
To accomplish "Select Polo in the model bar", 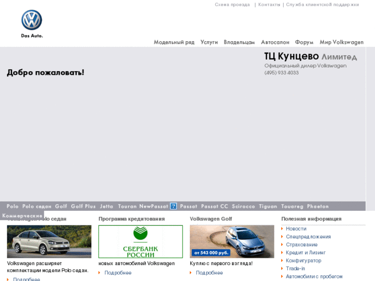I will [x=12, y=206].
